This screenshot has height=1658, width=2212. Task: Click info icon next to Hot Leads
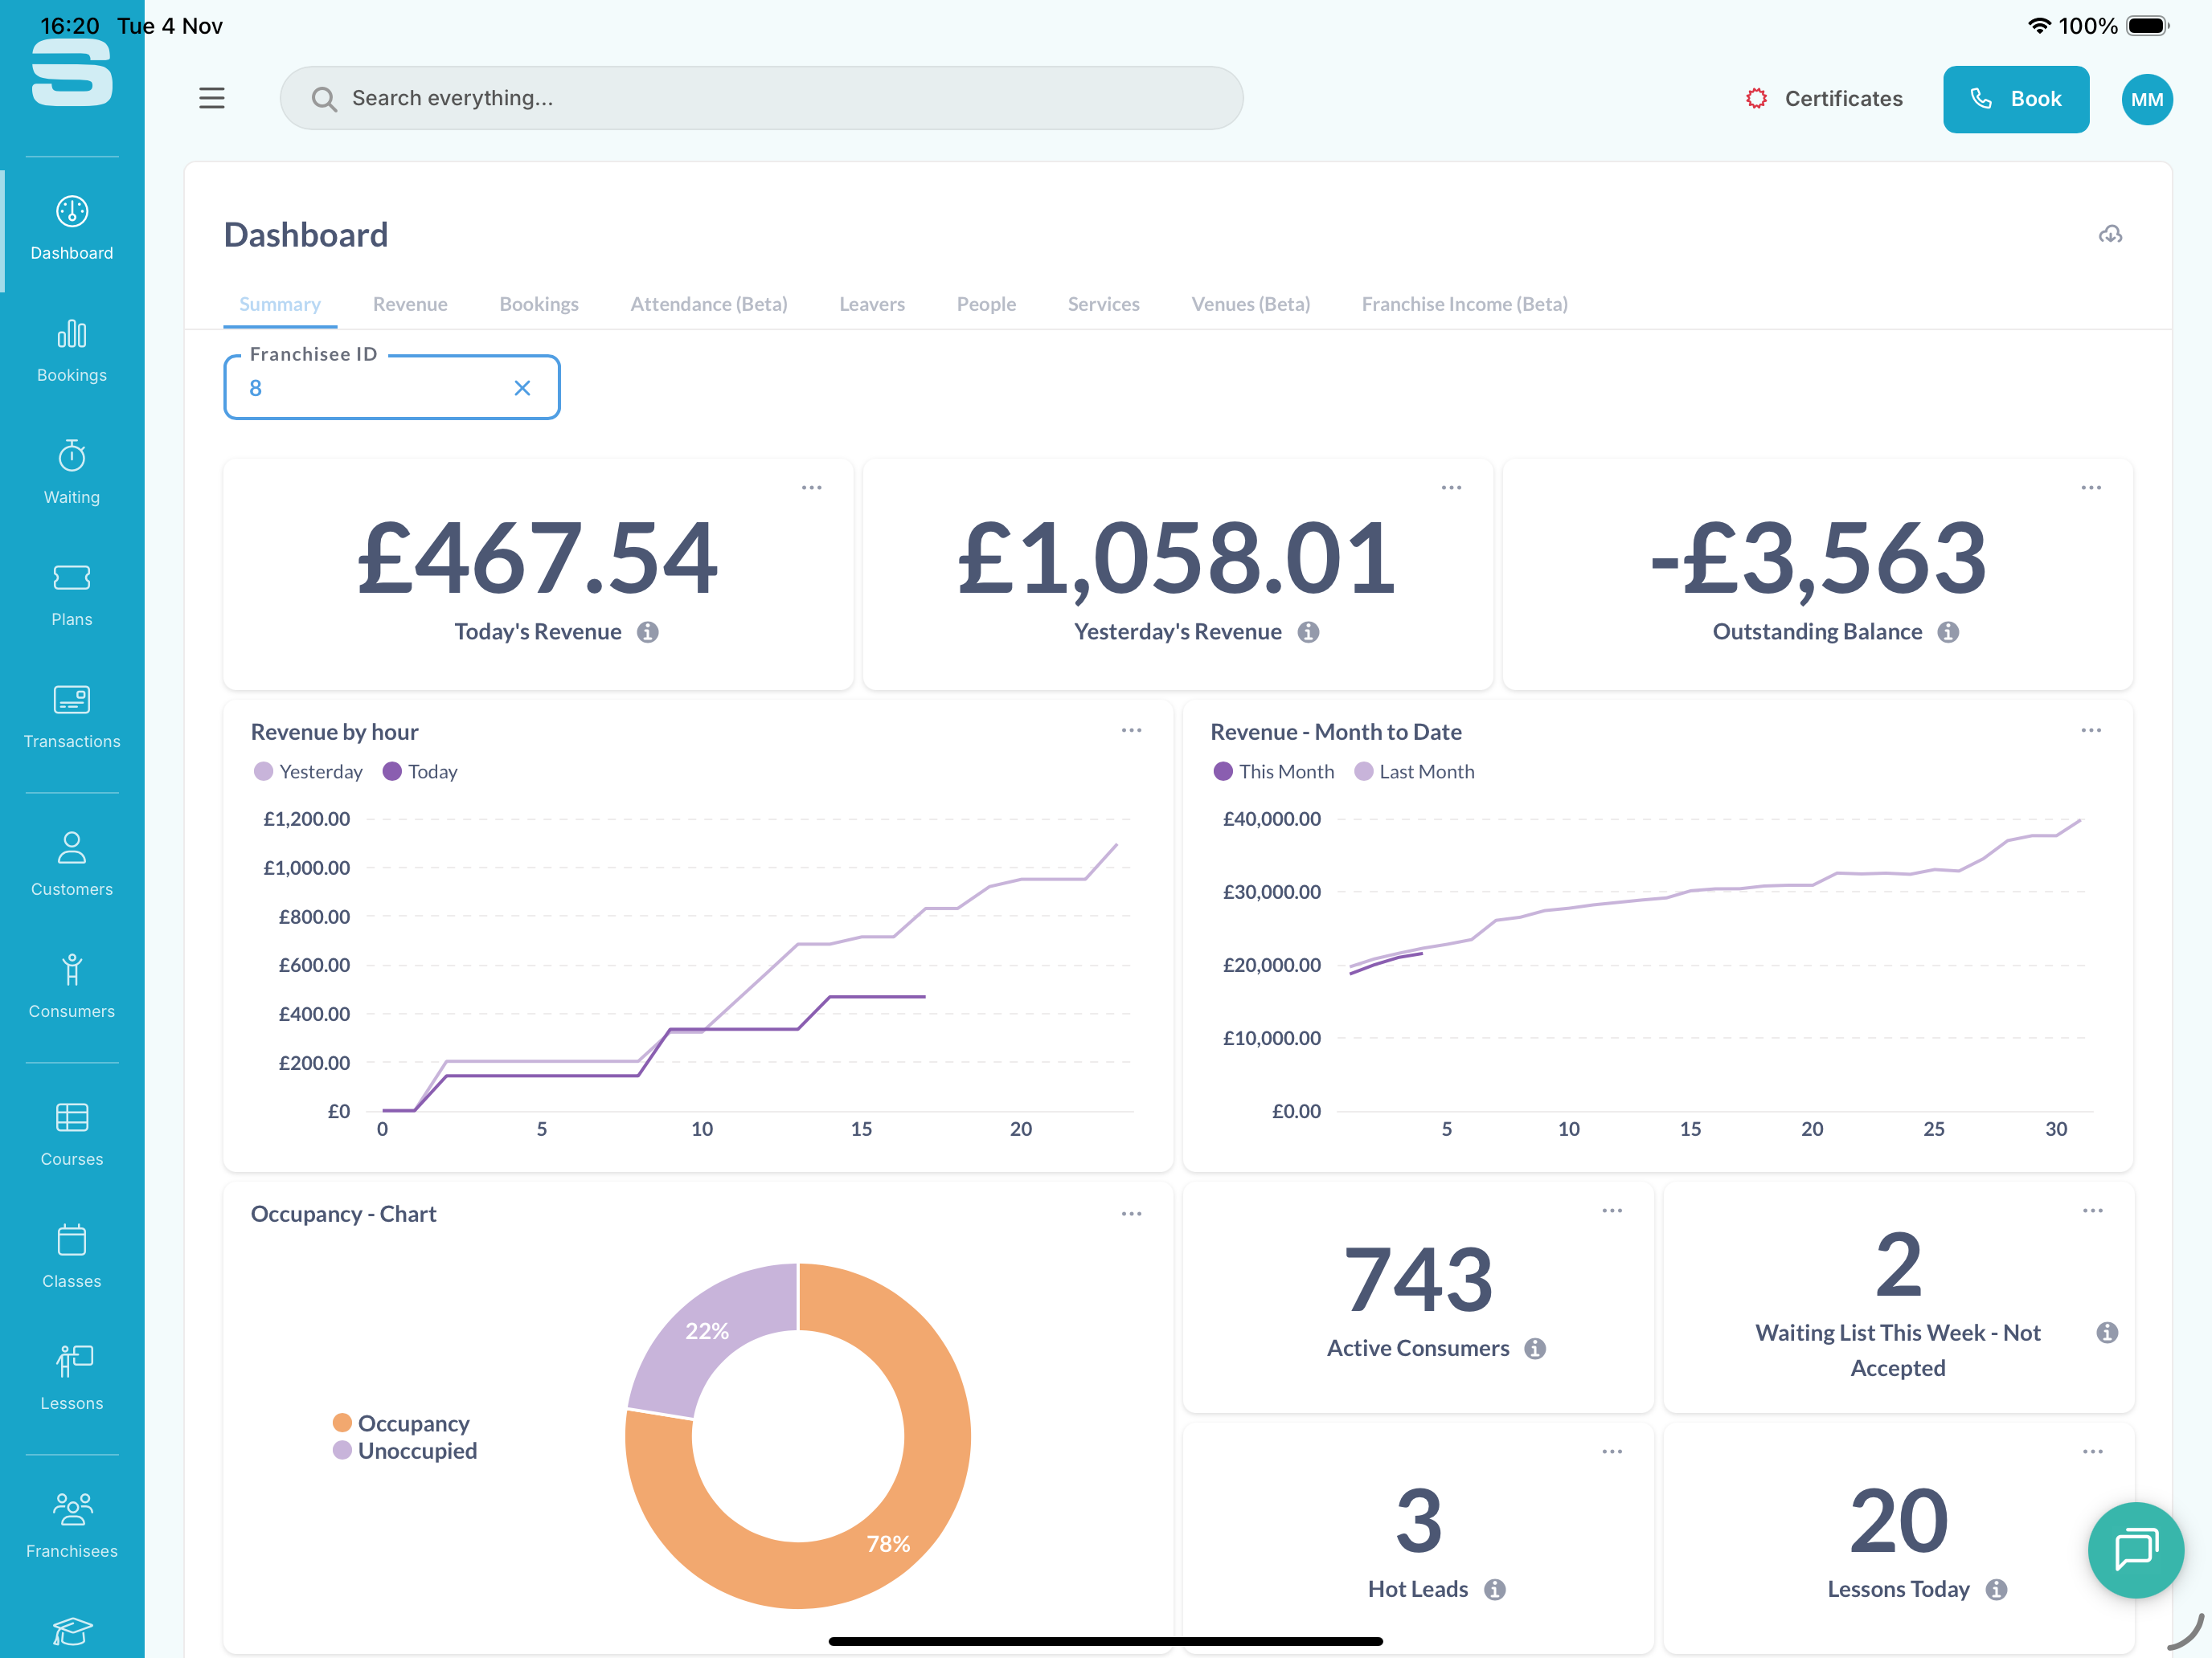pyautogui.click(x=1495, y=1589)
